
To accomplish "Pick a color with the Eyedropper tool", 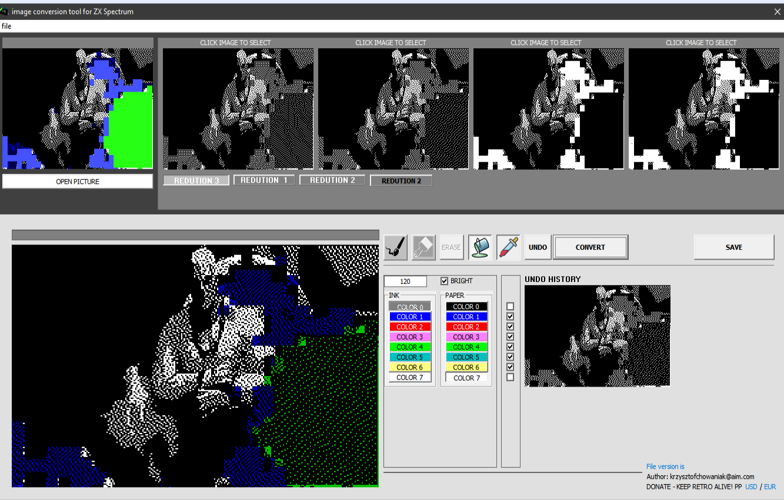I will 507,247.
